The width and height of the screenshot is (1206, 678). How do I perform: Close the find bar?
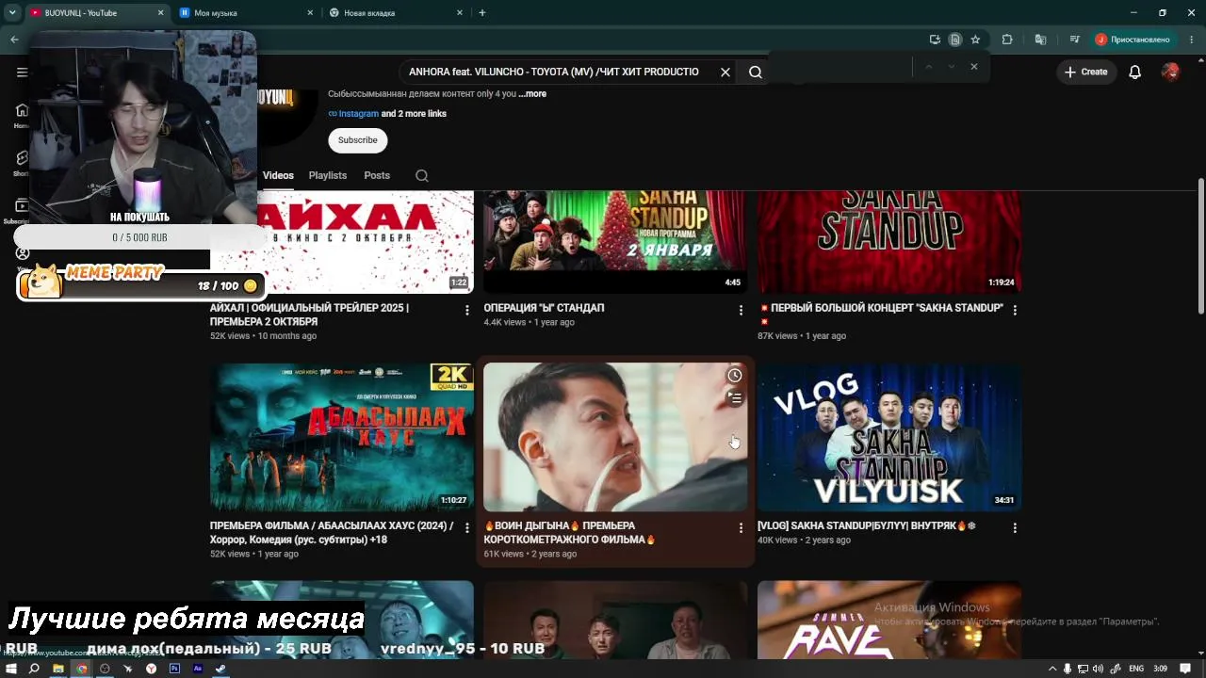tap(973, 67)
